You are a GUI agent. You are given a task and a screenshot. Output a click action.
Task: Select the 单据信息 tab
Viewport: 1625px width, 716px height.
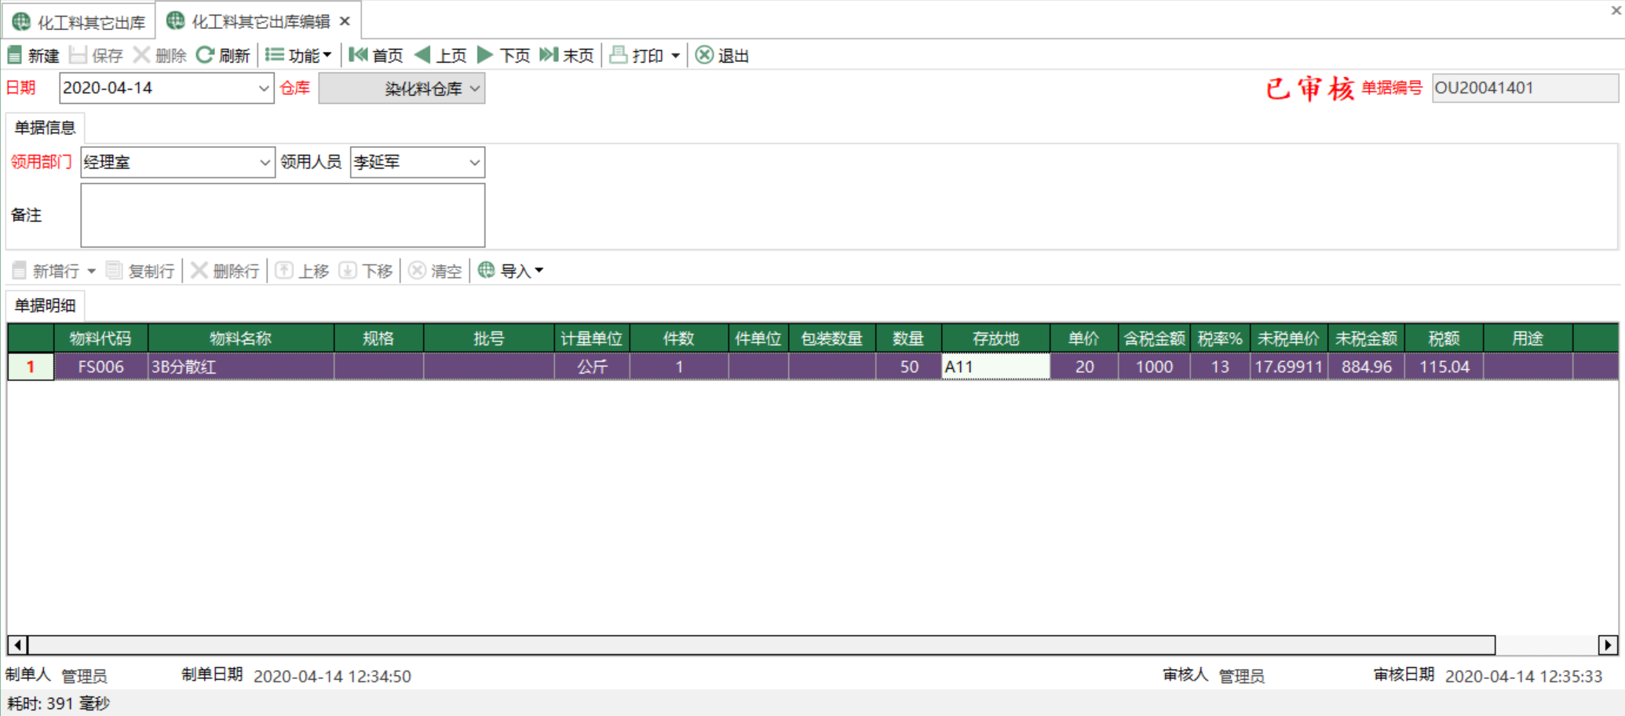pos(45,127)
